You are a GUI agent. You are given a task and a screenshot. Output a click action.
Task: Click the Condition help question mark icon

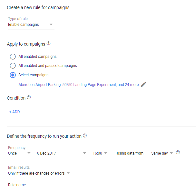29,97
